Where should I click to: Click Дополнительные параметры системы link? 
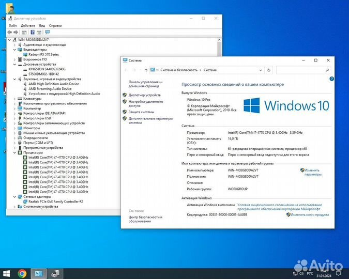coord(150,120)
